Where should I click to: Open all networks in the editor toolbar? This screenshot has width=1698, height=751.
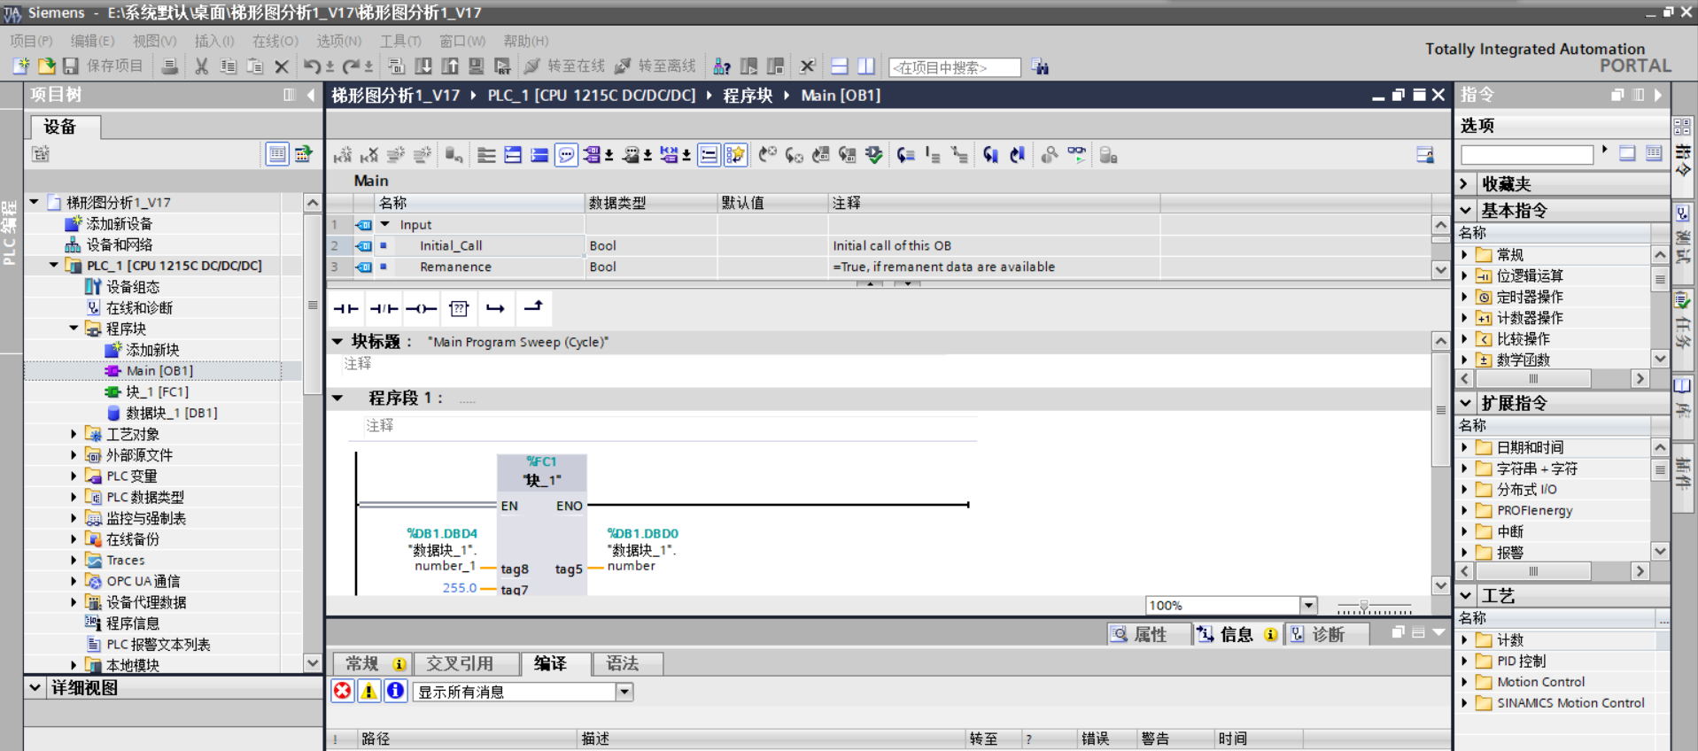(513, 155)
